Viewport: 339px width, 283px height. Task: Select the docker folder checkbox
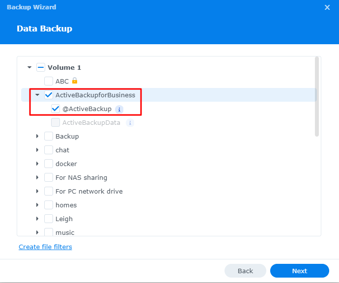(x=49, y=164)
